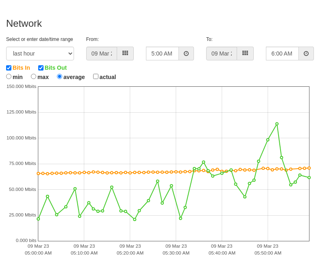Viewport: 320px width, 257px height.
Task: Click the highest green Bits Out peak point
Action: coord(277,124)
